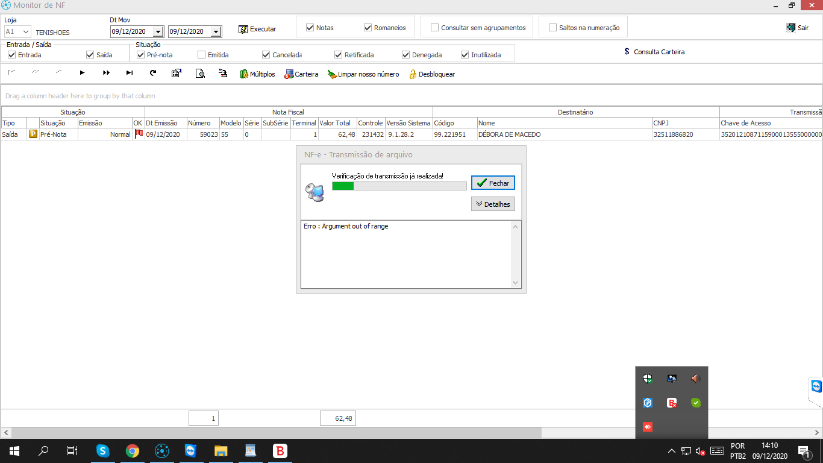Uncheck the Saída checkbox
The image size is (823, 463).
point(90,55)
